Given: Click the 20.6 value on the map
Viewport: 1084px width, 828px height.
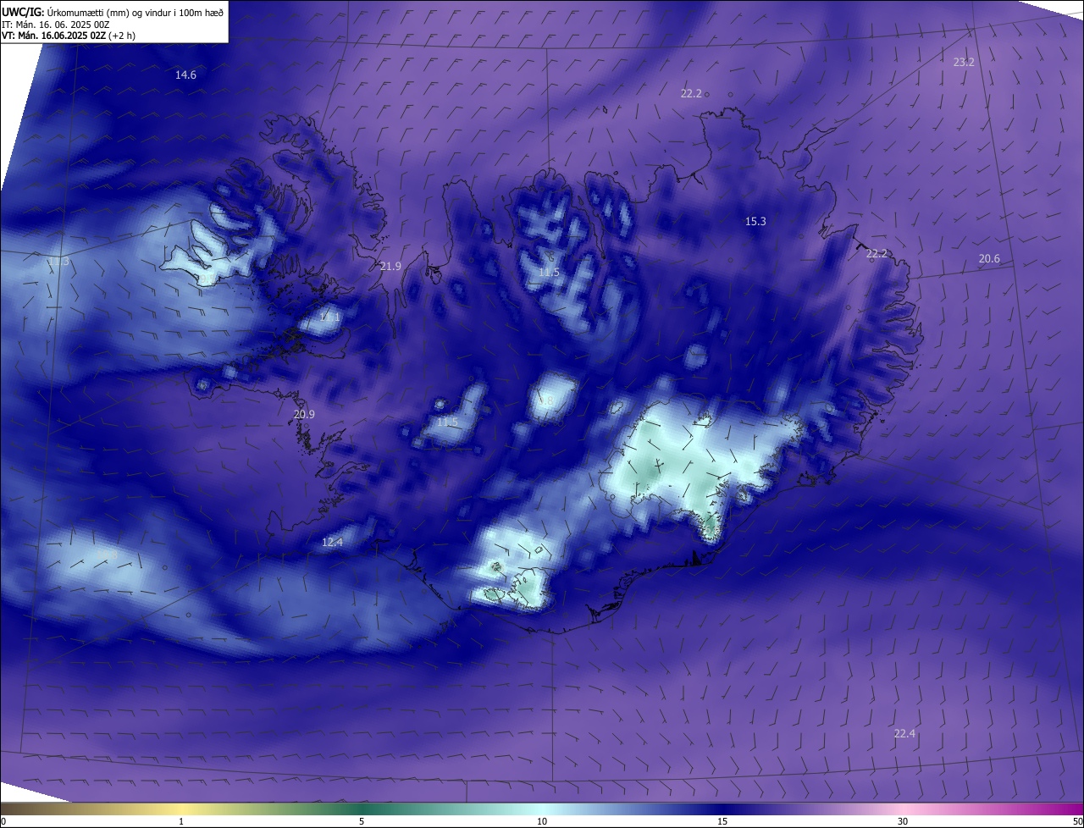Looking at the screenshot, I should pos(989,259).
